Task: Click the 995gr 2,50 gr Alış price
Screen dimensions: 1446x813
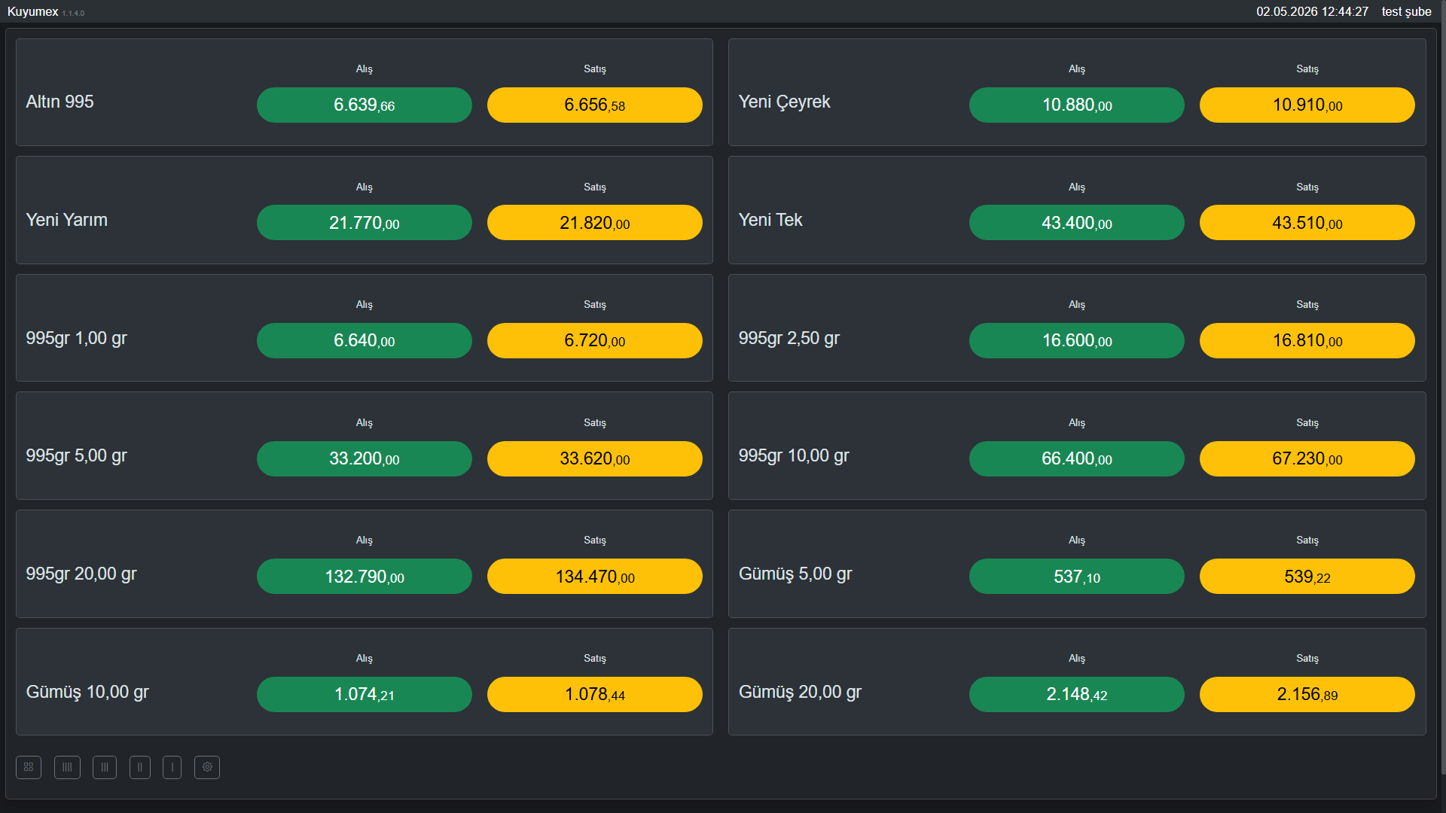Action: pyautogui.click(x=1077, y=340)
